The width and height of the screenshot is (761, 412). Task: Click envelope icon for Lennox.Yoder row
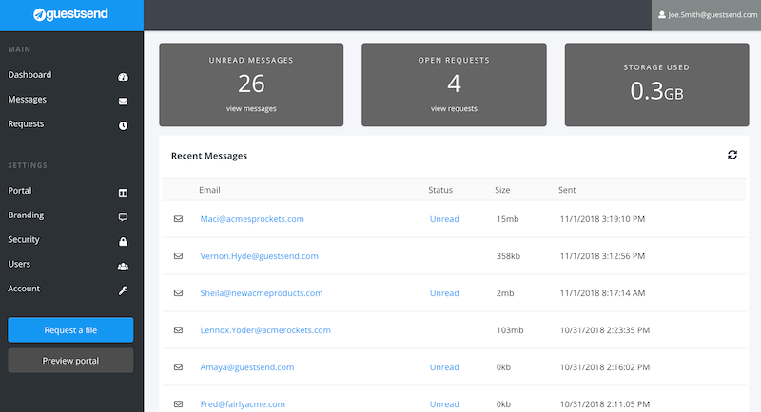pyautogui.click(x=179, y=329)
